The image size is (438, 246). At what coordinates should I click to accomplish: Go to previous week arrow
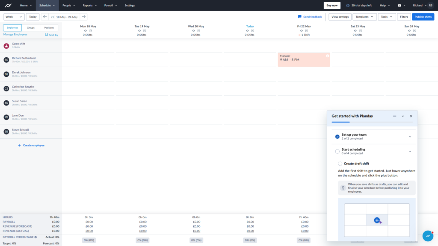(45, 17)
